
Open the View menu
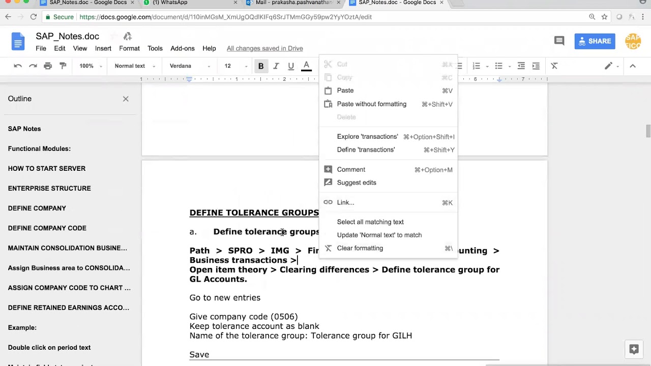pos(80,48)
